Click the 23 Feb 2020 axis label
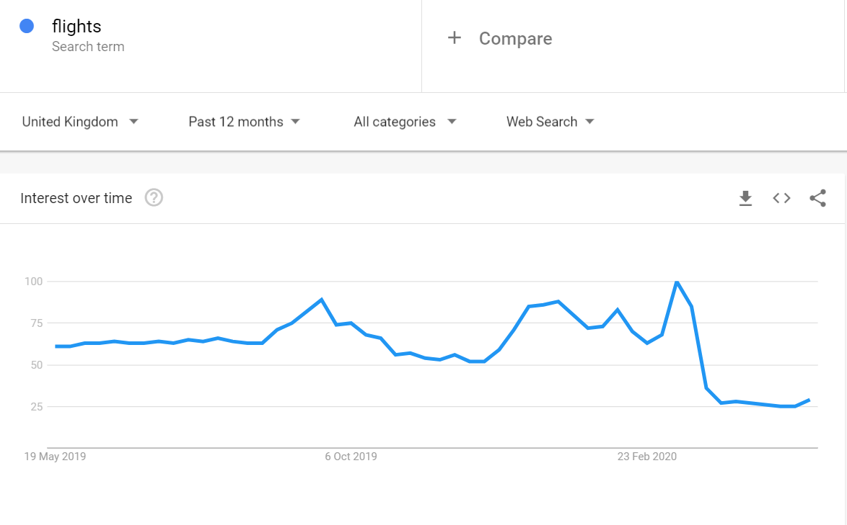Screen dimensions: 847x525 coord(647,457)
